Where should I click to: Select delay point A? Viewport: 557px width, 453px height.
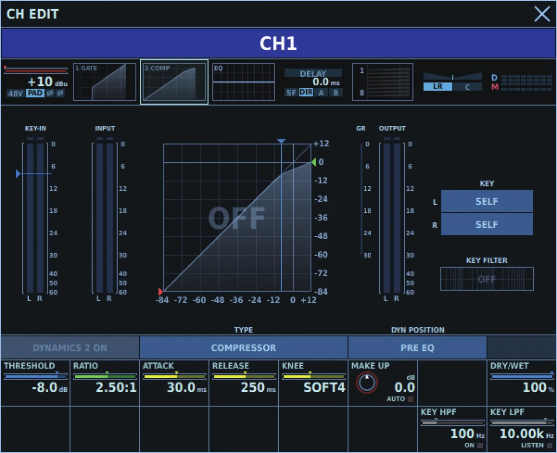coord(321,92)
